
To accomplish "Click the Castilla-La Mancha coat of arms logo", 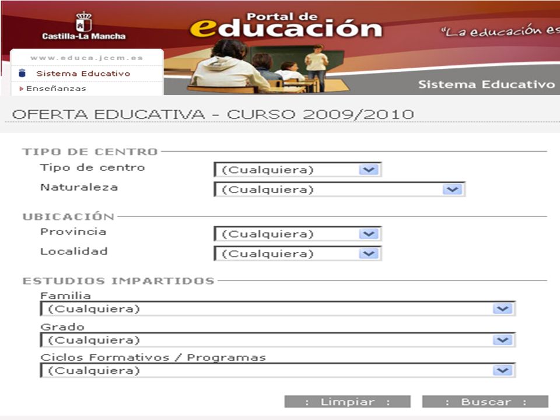I will 84,22.
